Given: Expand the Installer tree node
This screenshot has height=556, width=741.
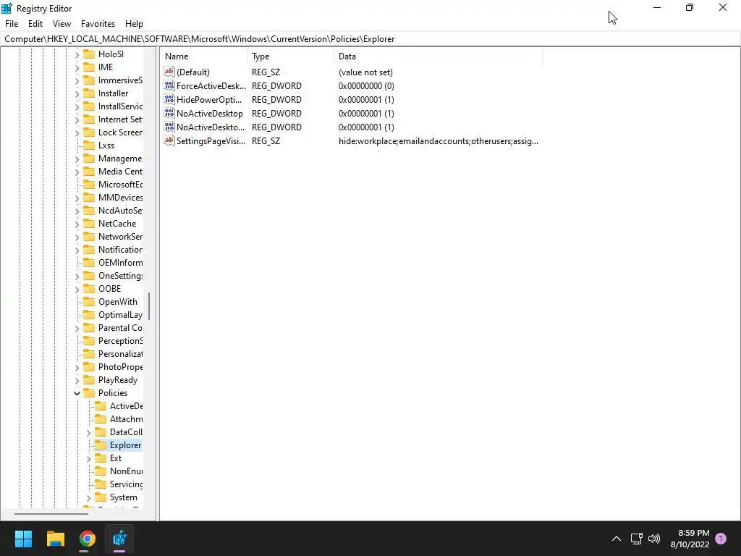Looking at the screenshot, I should pyautogui.click(x=77, y=94).
